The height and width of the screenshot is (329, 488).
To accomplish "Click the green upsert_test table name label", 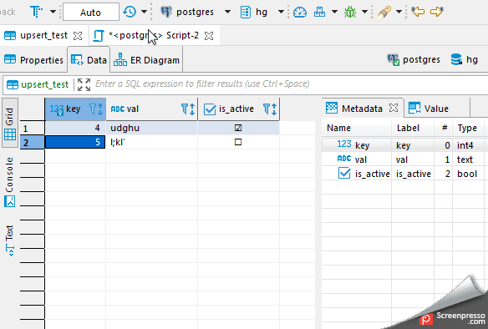I will (44, 84).
